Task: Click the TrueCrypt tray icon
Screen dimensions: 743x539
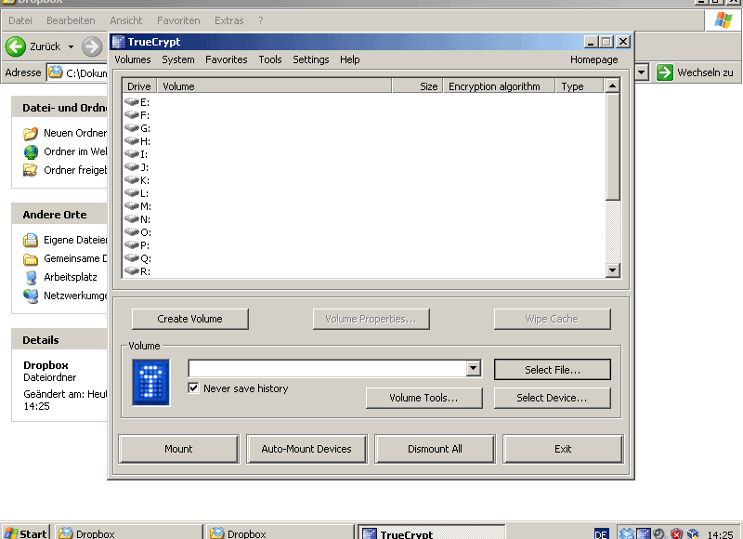Action: [x=644, y=533]
